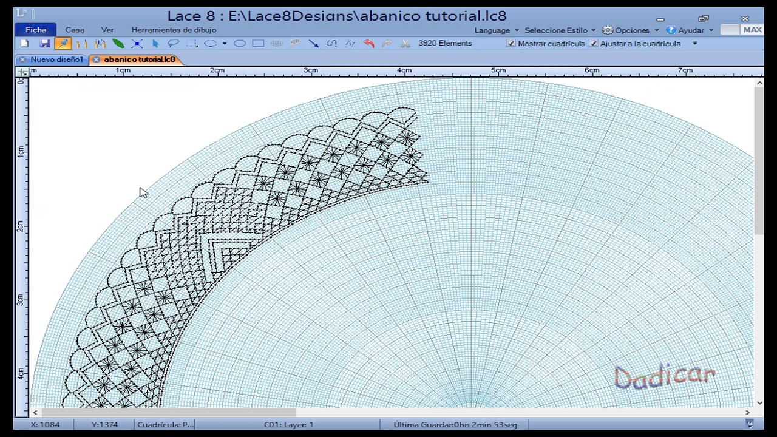Viewport: 777px width, 437px height.
Task: Select the lasso selection tool
Action: [x=174, y=44]
